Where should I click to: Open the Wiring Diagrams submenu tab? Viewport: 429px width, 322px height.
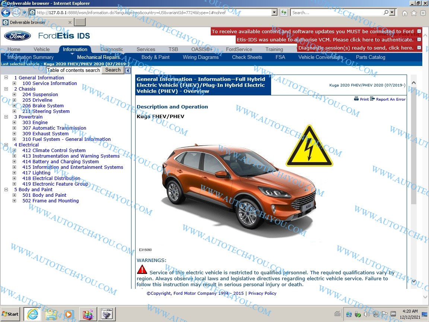200,57
